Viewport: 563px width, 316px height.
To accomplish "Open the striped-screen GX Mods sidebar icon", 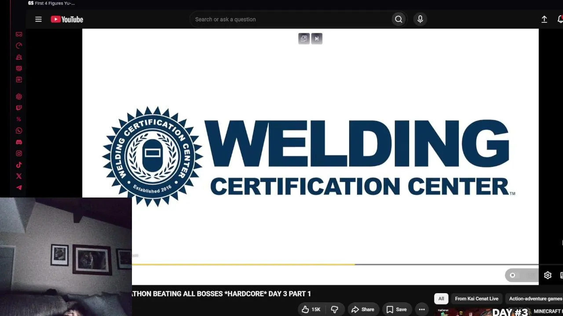I will pos(19,68).
